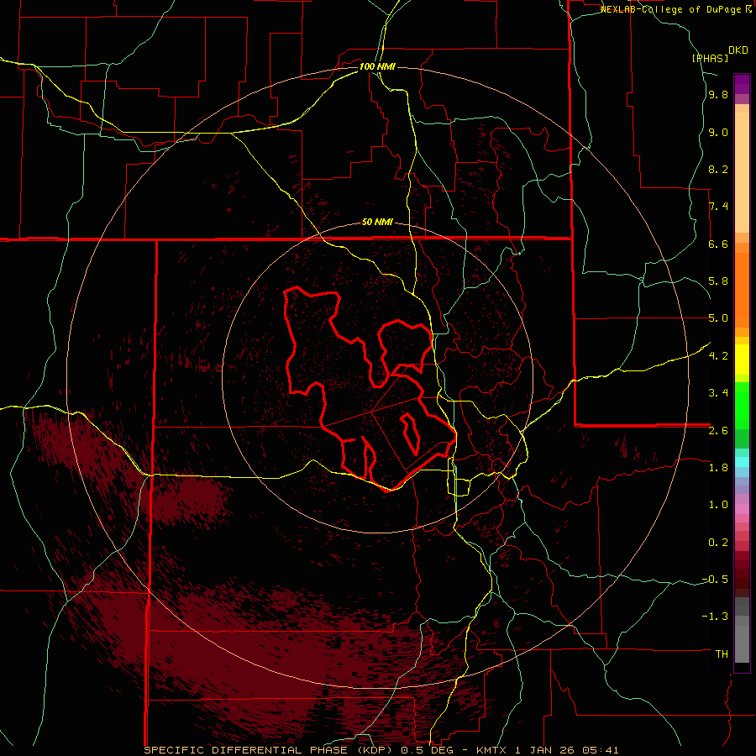Click the [PHAS] unit label
The width and height of the screenshot is (756, 756).
[x=710, y=58]
